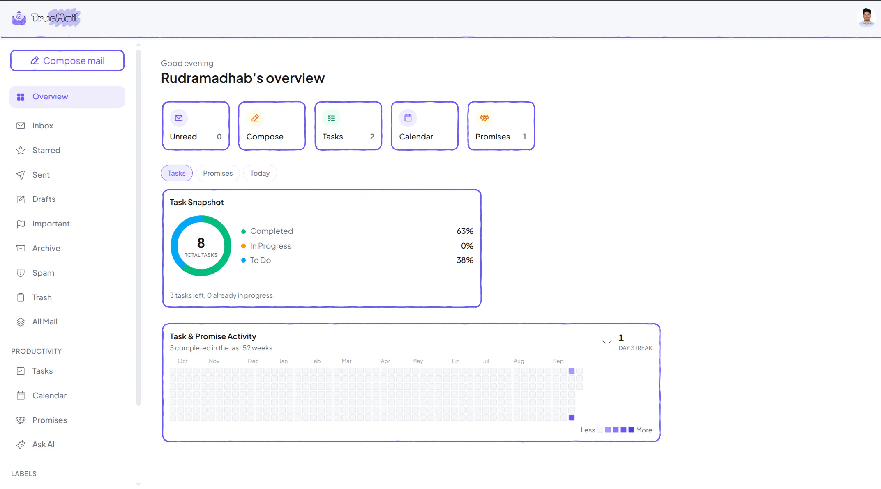Click the Archive box icon

[x=21, y=248]
